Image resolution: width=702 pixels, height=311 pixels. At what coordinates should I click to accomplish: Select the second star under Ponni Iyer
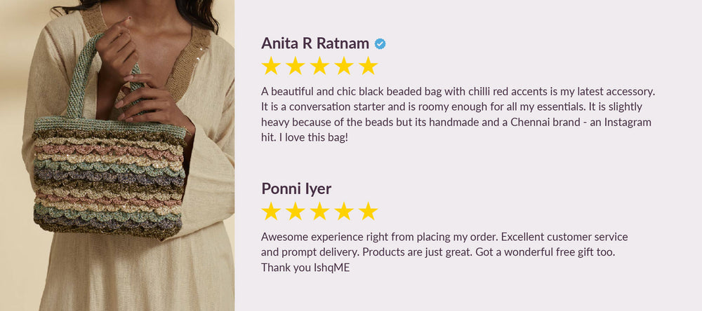(x=295, y=211)
